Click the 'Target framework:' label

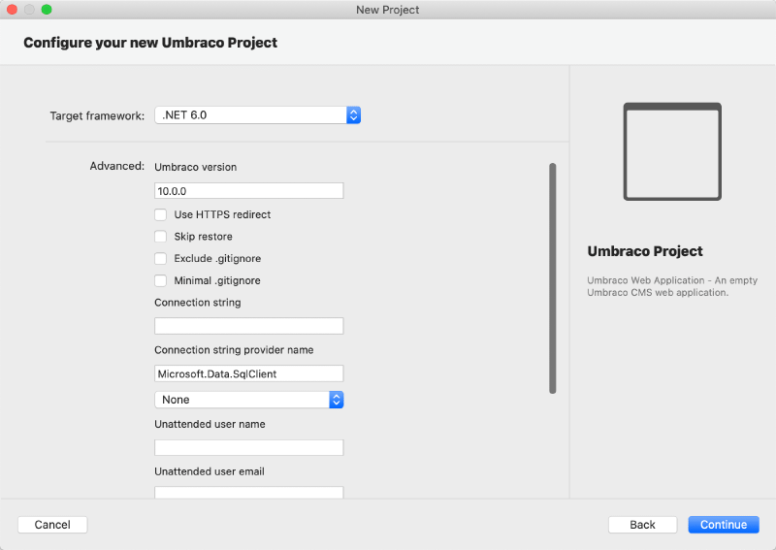(97, 115)
